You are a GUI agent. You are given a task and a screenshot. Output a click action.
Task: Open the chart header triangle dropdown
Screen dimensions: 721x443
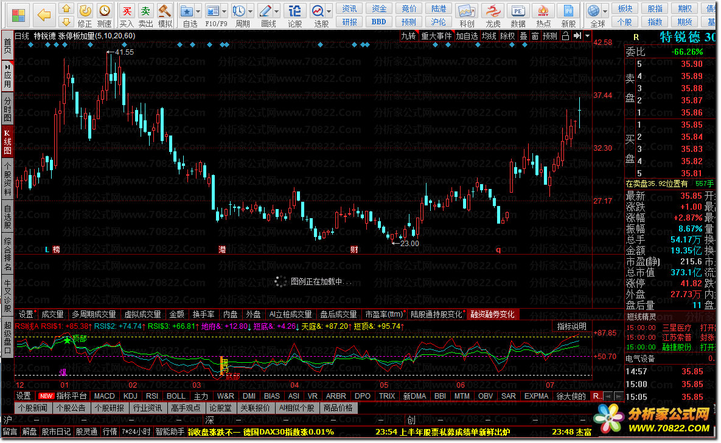587,36
